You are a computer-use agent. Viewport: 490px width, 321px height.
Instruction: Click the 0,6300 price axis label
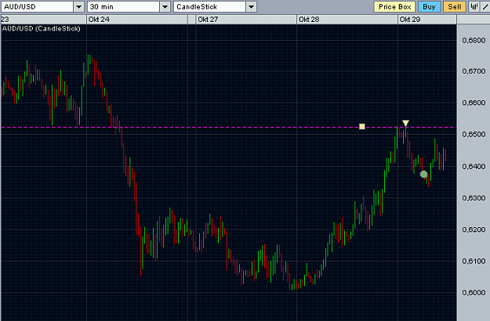[x=474, y=198]
